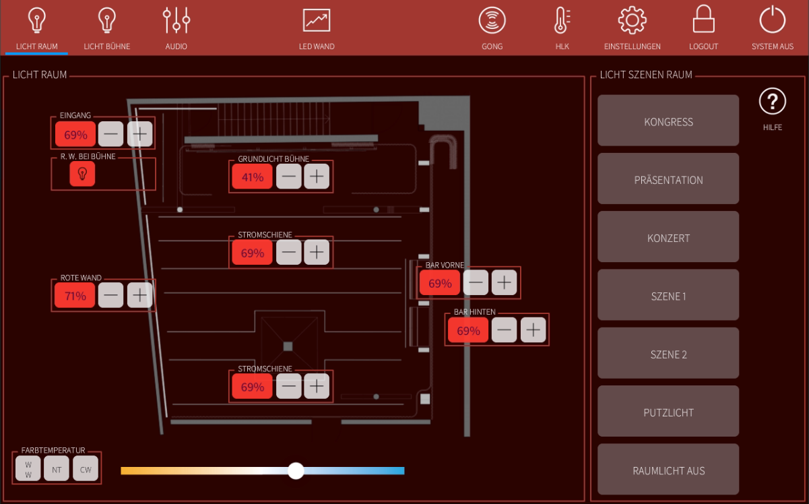Increase Eingang brightness with plus button
This screenshot has width=809, height=504.
[139, 135]
